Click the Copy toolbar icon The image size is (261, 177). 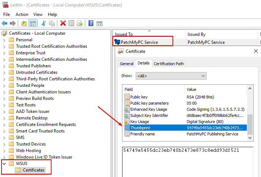pyautogui.click(x=52, y=24)
